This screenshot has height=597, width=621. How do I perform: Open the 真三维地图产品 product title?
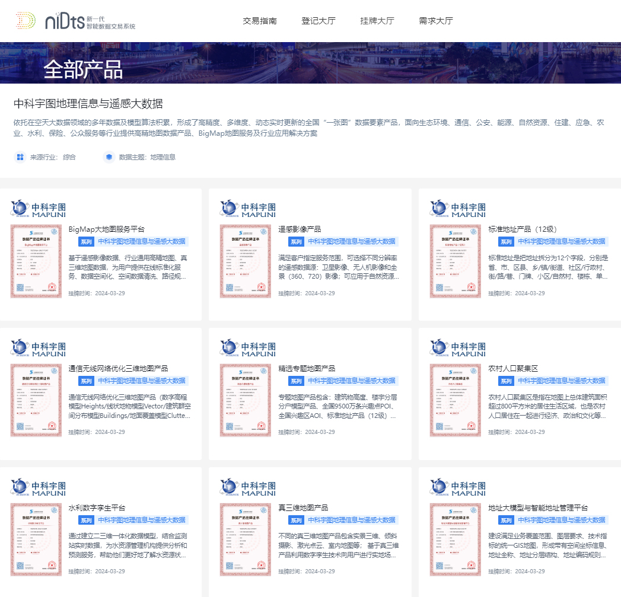[x=303, y=508]
